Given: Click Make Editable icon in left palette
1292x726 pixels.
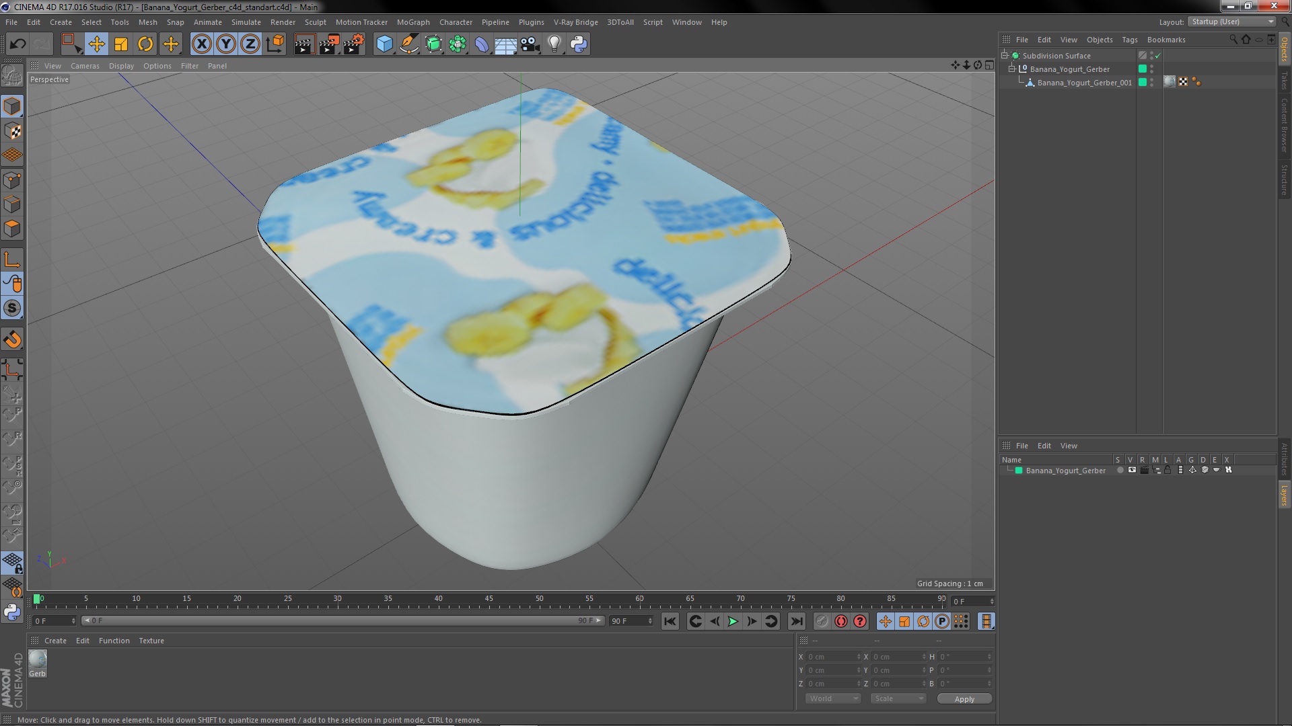Looking at the screenshot, I should pos(12,75).
